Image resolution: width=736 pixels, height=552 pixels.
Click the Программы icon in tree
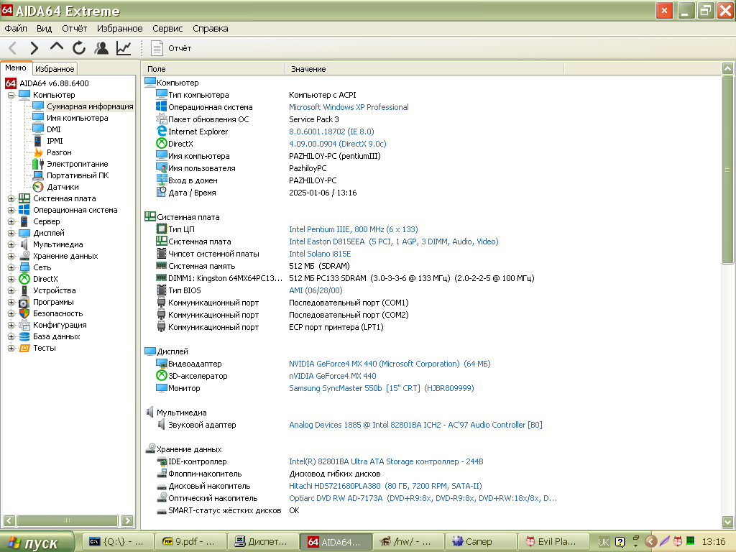tap(24, 303)
